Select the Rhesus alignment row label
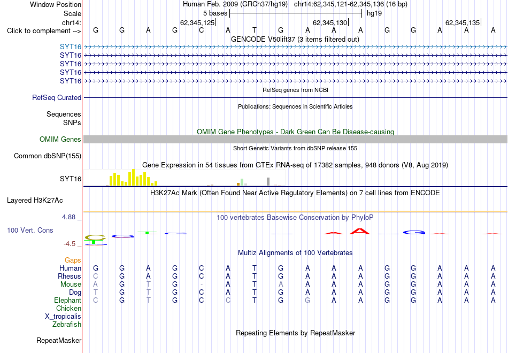Image resolution: width=508 pixels, height=353 pixels. [x=70, y=276]
